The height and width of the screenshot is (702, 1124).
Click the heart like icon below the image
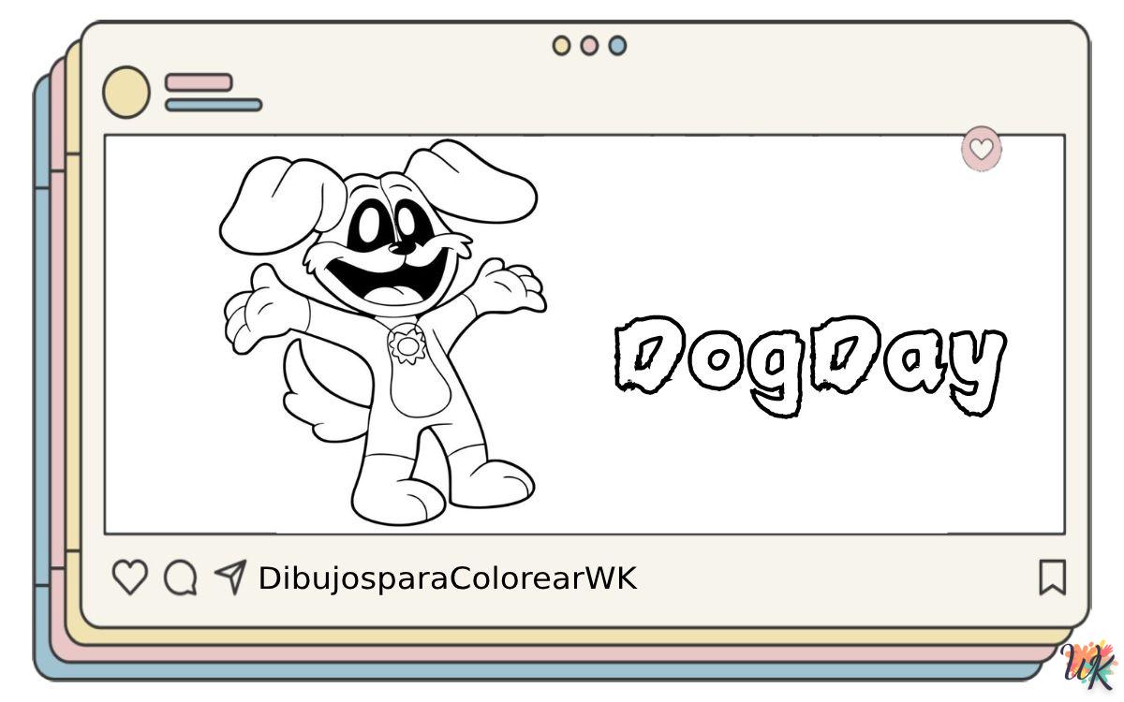point(129,578)
